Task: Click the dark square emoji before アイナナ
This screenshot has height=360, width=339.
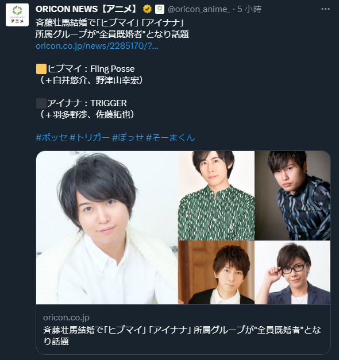Action: pyautogui.click(x=41, y=103)
